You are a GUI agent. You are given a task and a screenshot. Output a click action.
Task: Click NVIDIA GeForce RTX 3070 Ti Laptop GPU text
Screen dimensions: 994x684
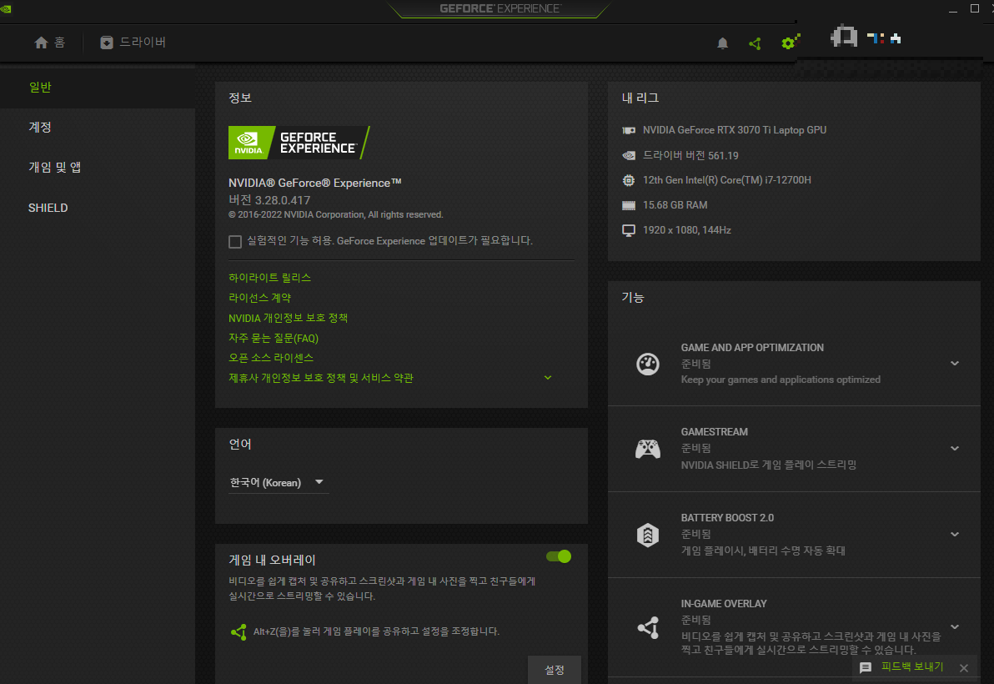point(734,130)
